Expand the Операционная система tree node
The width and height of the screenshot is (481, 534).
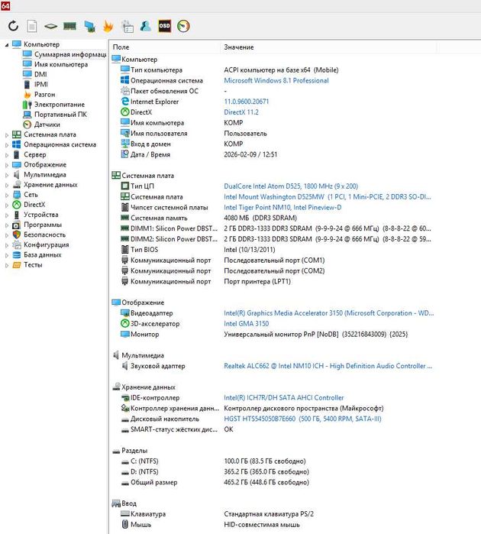(x=6, y=144)
